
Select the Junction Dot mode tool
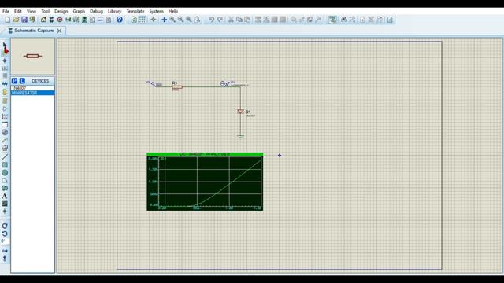click(x=5, y=61)
